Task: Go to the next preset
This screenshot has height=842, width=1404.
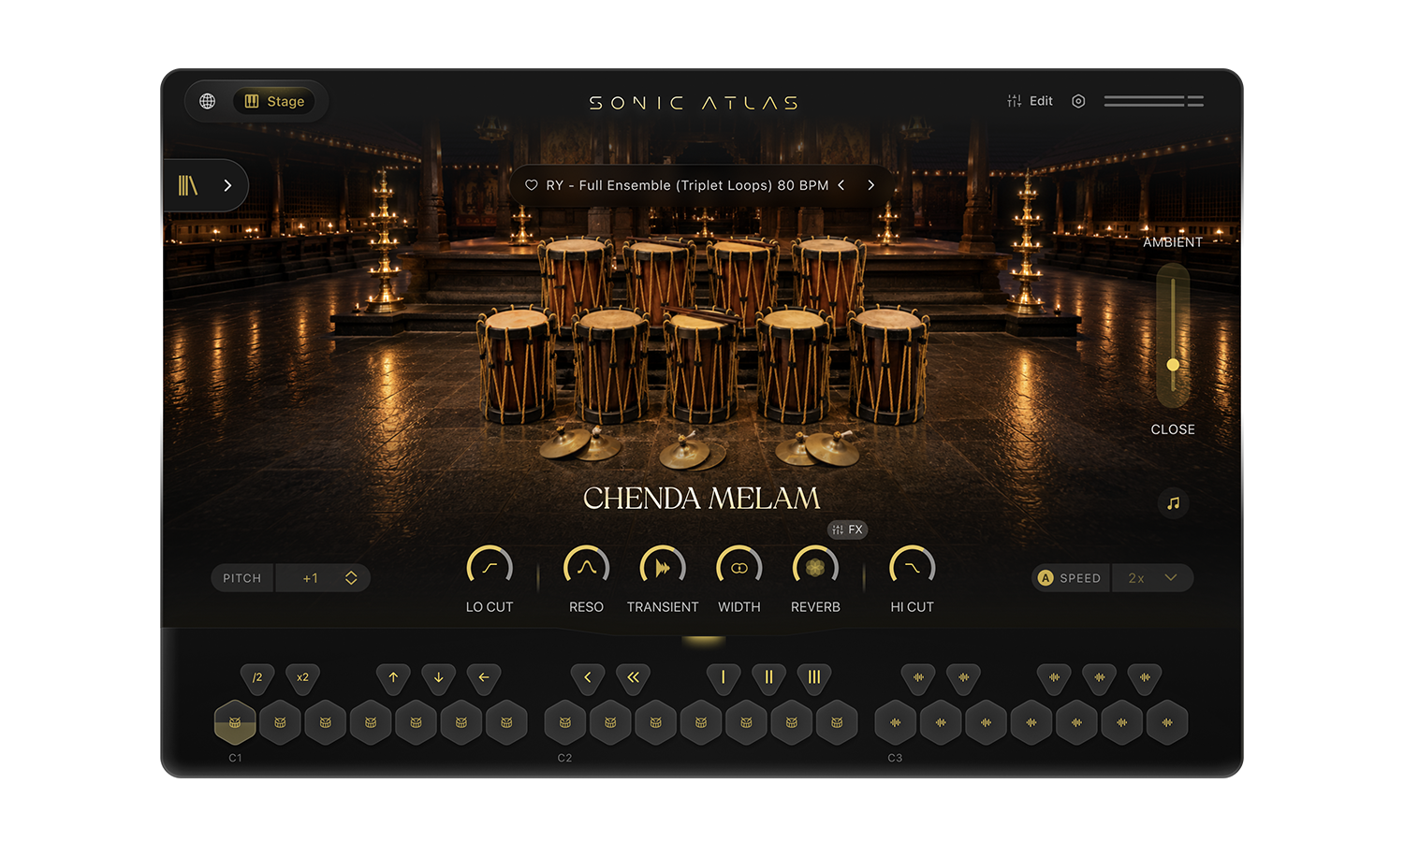Action: coord(870,185)
